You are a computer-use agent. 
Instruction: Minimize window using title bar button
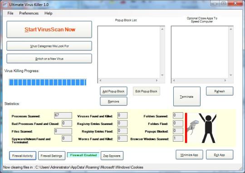215,3
